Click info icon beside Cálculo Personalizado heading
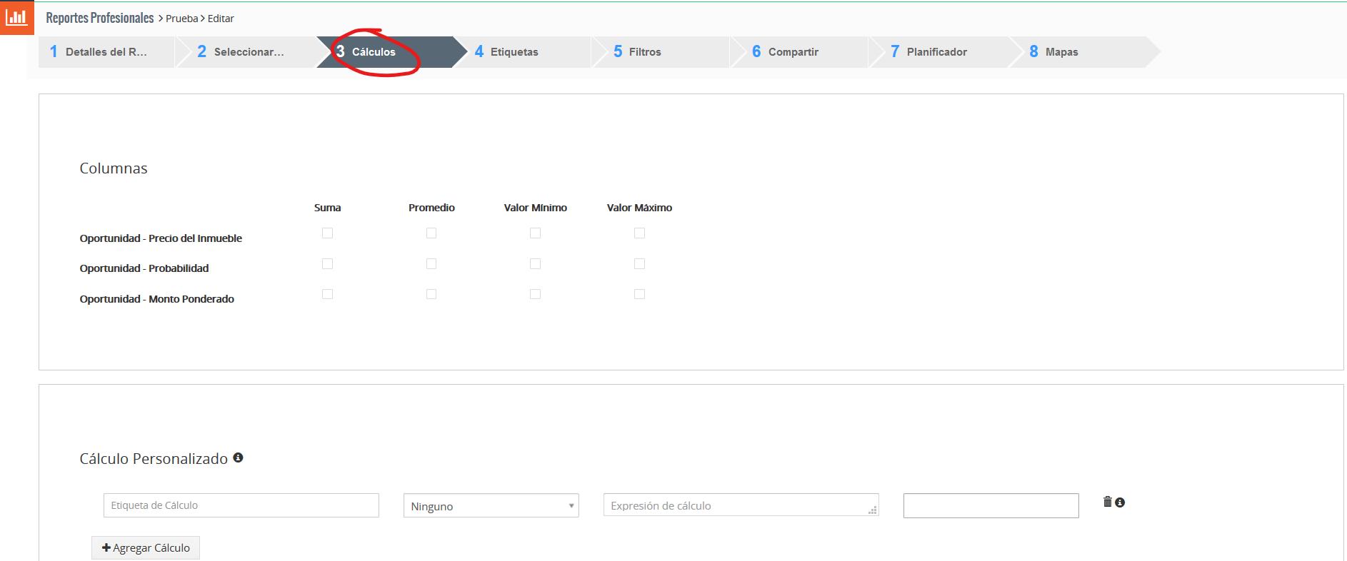 (x=238, y=458)
